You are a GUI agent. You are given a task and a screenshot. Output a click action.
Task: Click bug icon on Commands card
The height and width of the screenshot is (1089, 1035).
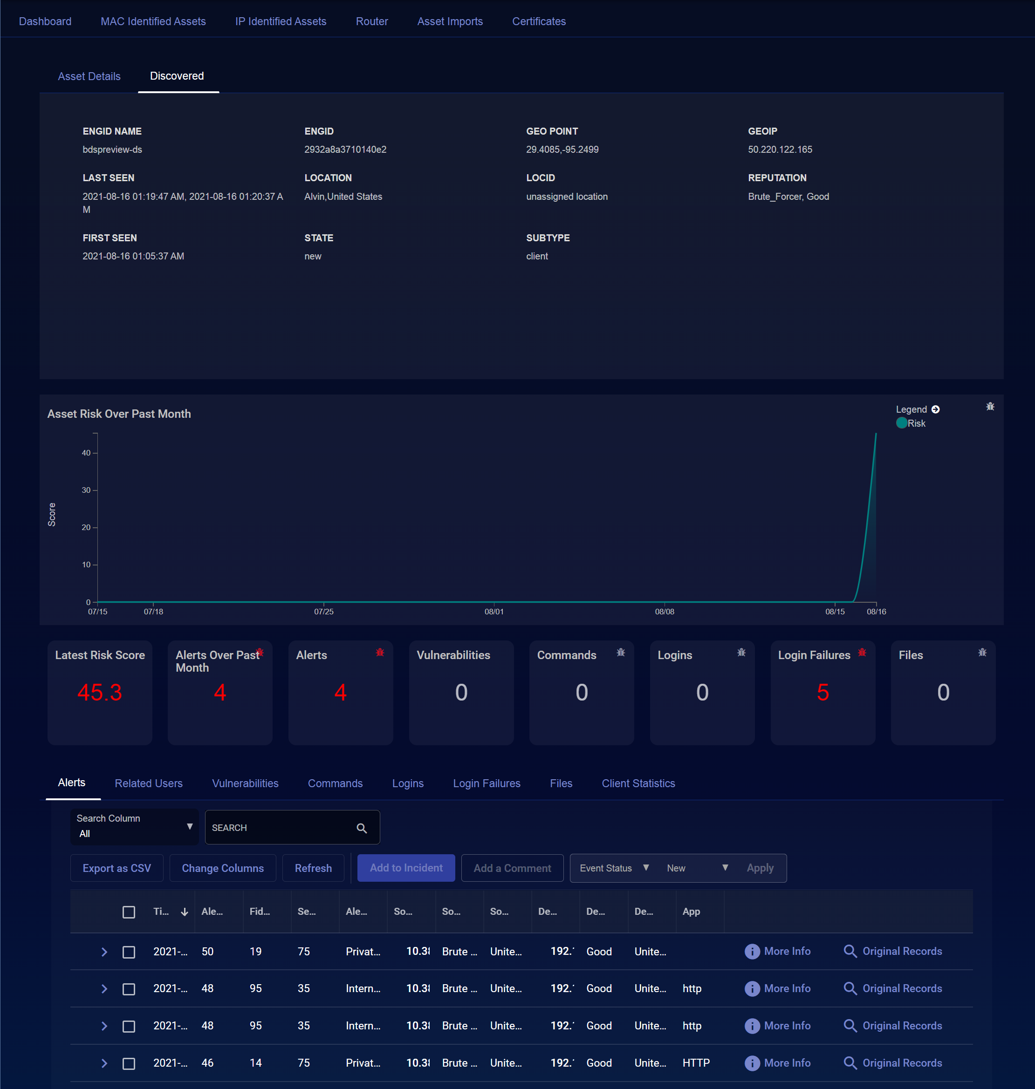click(x=621, y=652)
